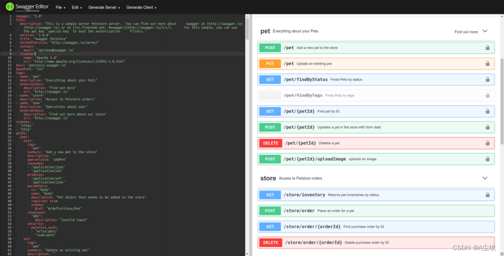The image size is (504, 256).
Task: Expand POST /store/order Place an order
Action: tap(376, 211)
